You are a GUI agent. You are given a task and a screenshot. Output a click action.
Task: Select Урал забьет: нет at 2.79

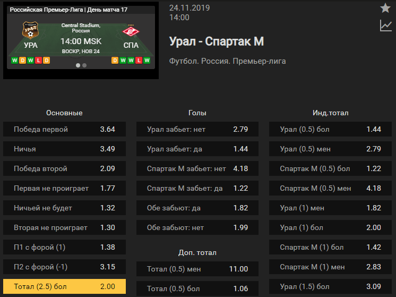(x=197, y=129)
